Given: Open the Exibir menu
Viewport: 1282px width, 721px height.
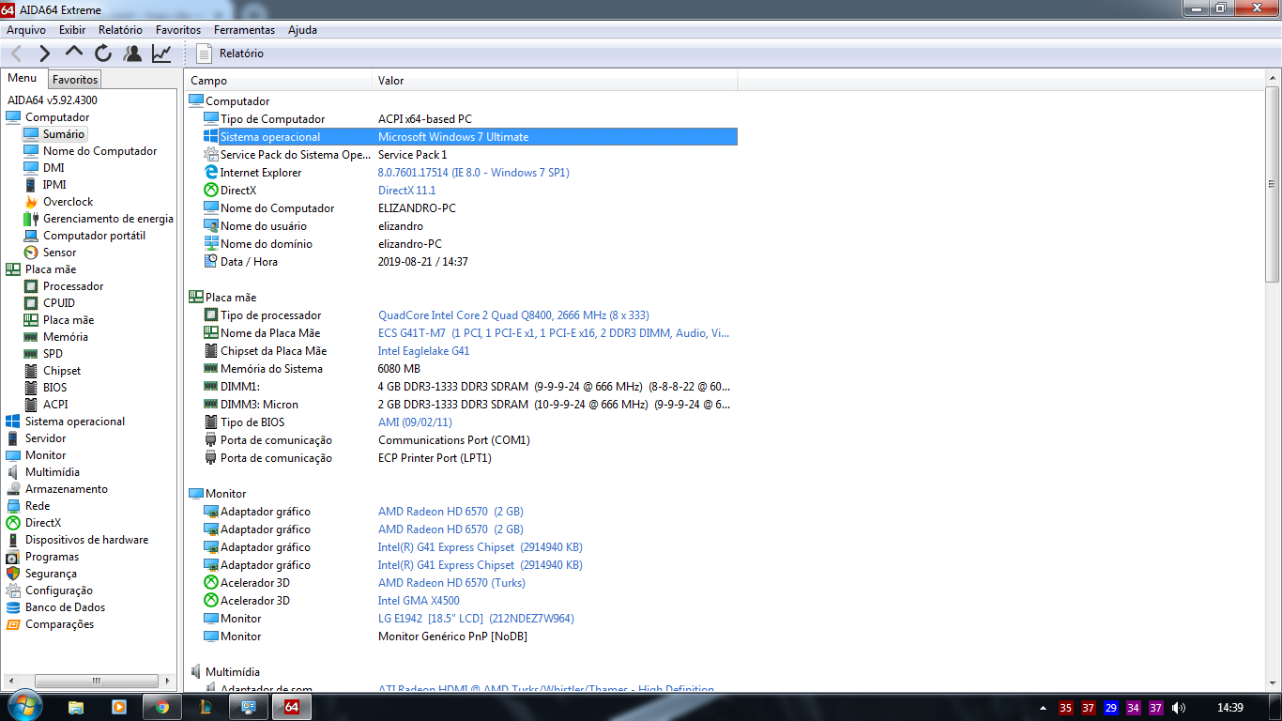Looking at the screenshot, I should (72, 30).
